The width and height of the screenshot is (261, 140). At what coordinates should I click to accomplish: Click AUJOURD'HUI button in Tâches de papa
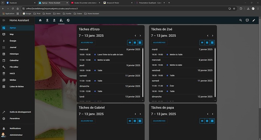tap(159, 121)
